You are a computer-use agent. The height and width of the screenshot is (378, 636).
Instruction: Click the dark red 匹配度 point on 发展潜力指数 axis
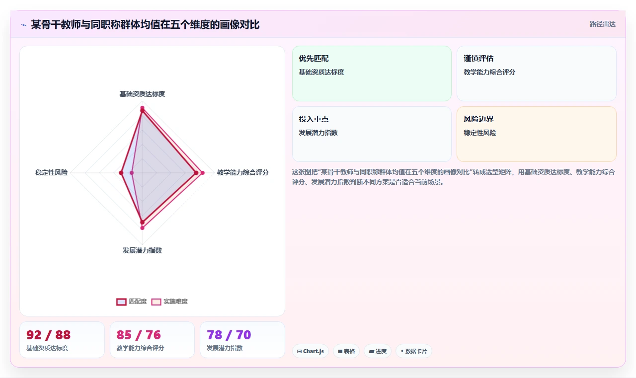point(142,222)
